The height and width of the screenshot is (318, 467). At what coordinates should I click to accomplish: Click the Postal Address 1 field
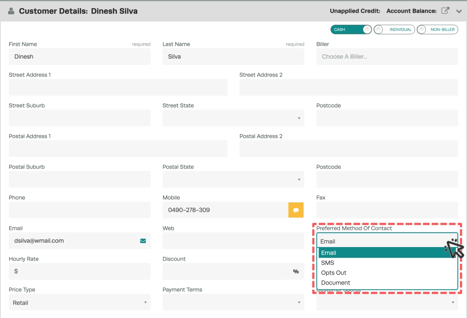pyautogui.click(x=118, y=149)
